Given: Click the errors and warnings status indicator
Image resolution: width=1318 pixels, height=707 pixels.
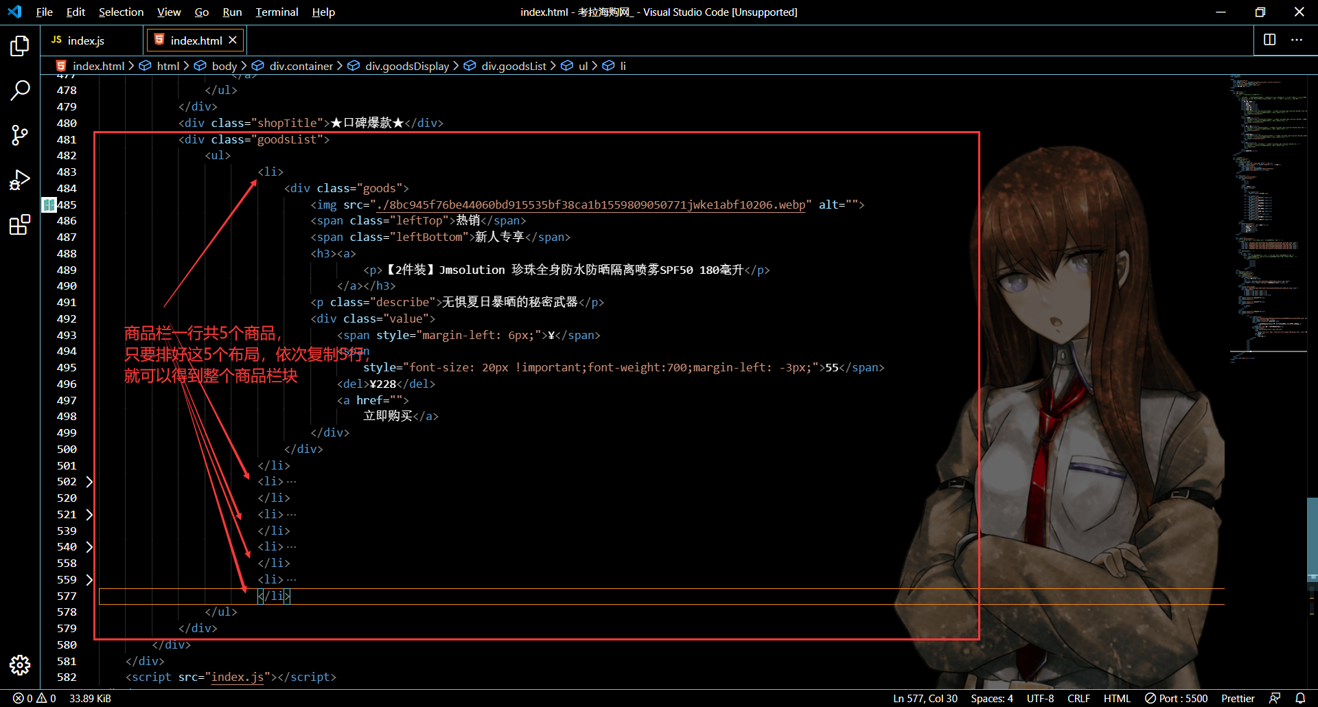Looking at the screenshot, I should (34, 698).
